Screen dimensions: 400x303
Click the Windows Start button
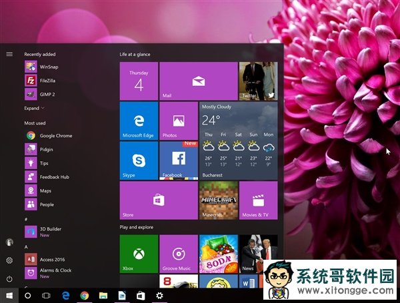click(x=9, y=296)
